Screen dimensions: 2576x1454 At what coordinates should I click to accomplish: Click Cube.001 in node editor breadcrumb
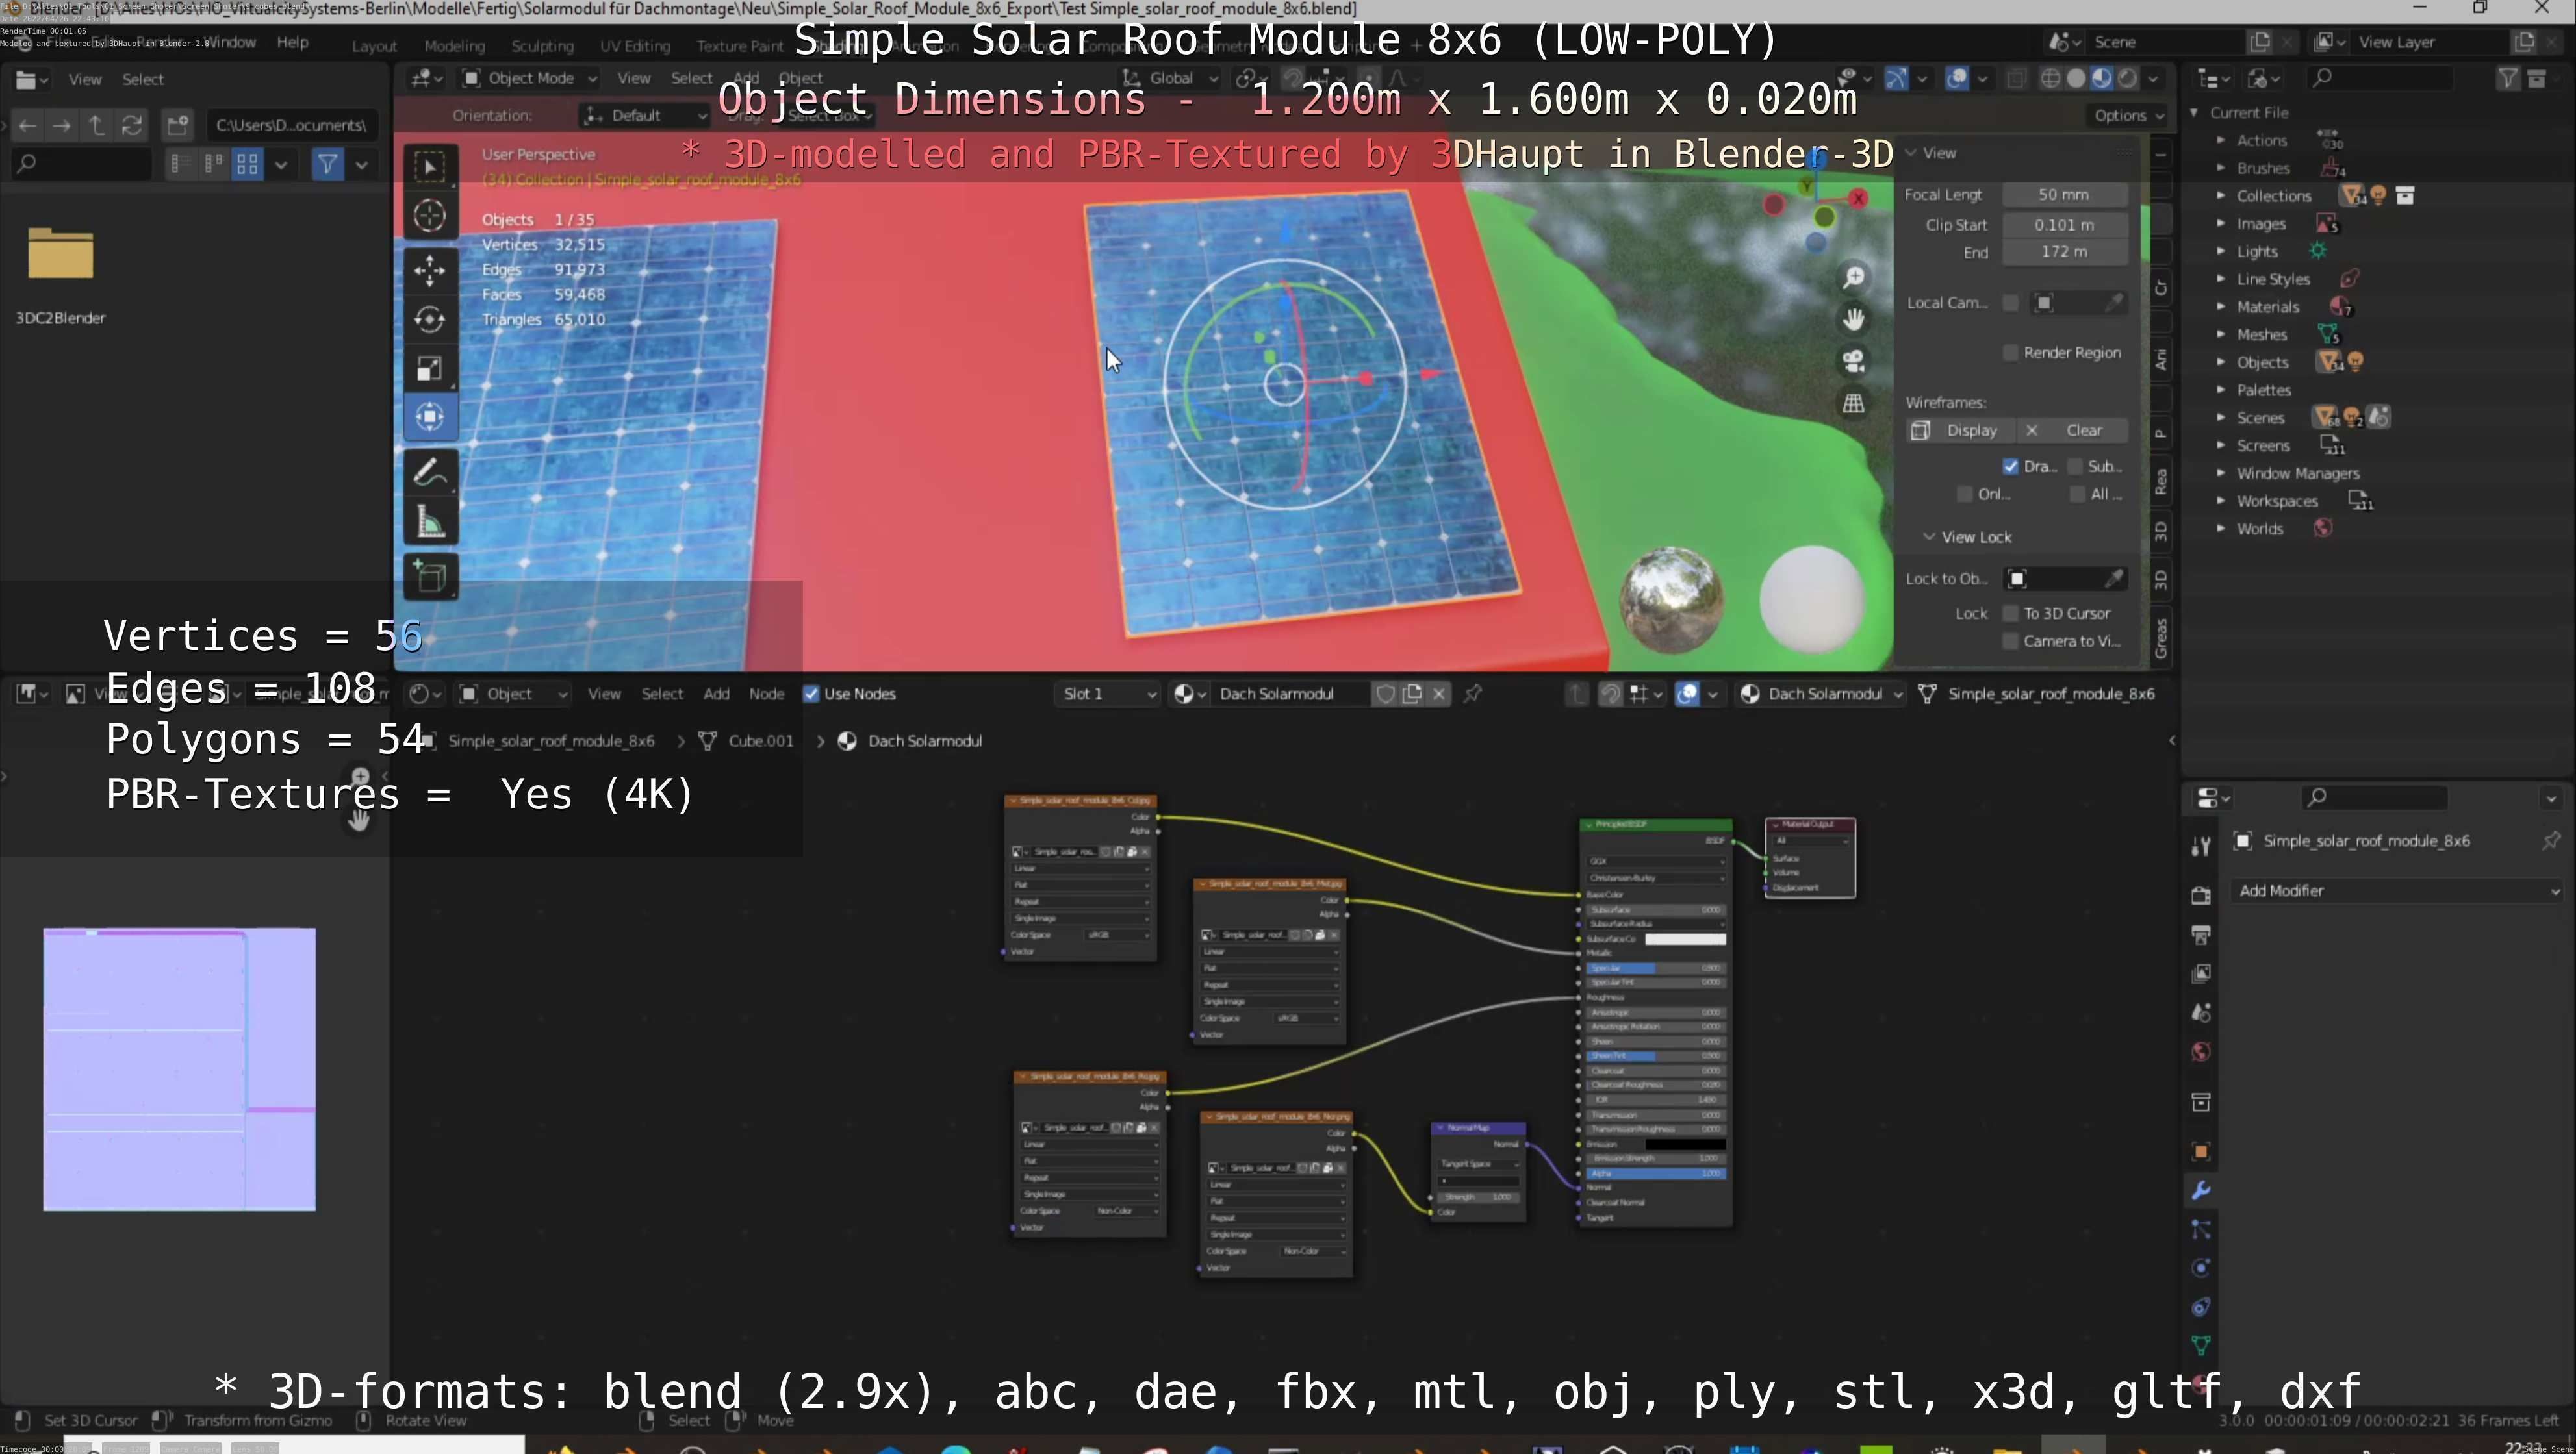point(760,742)
